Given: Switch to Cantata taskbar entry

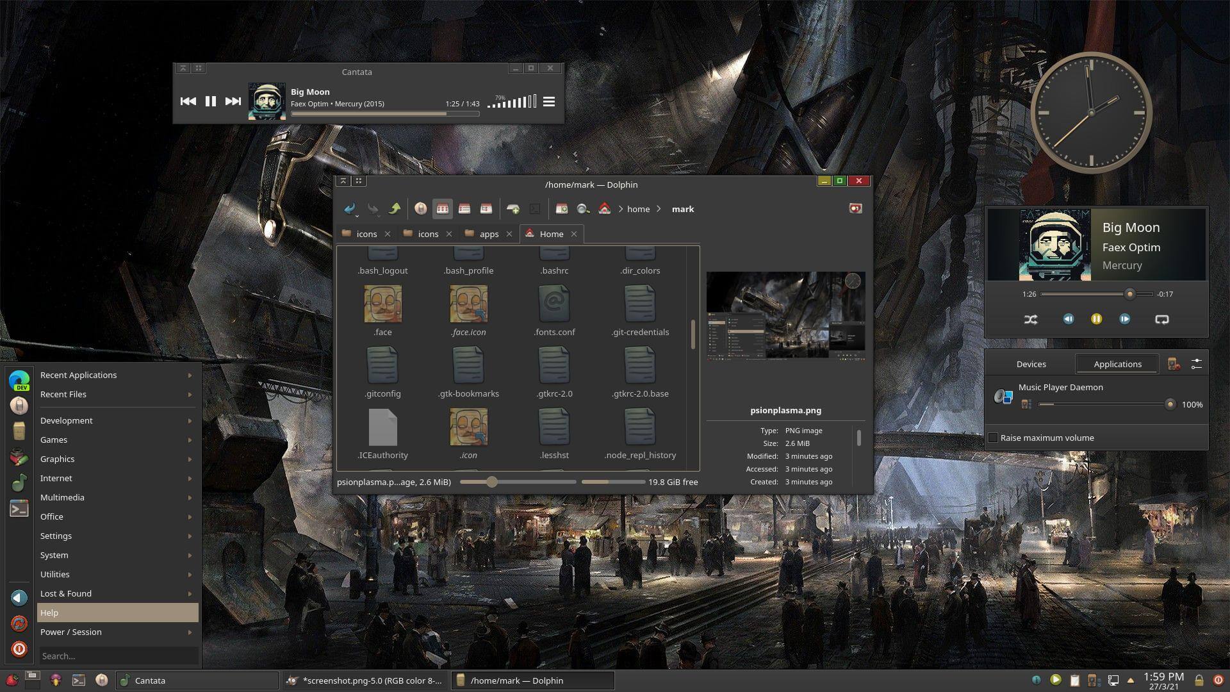Looking at the screenshot, I should [x=197, y=680].
